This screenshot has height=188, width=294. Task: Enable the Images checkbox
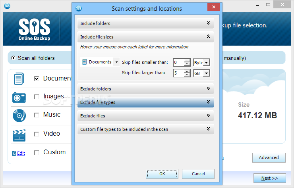tap(37, 97)
